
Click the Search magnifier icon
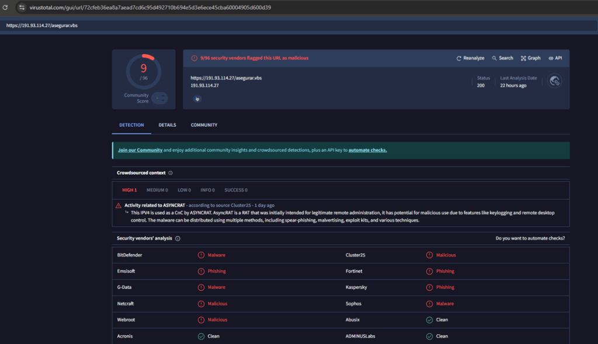[495, 58]
